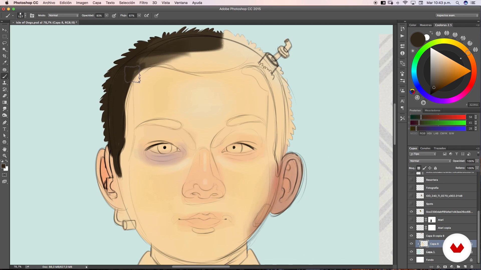
Task: Open the layer blend mode Normal dropdown
Action: click(x=430, y=161)
